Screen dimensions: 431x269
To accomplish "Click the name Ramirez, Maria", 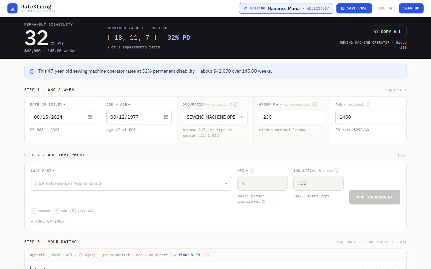I will click(284, 8).
